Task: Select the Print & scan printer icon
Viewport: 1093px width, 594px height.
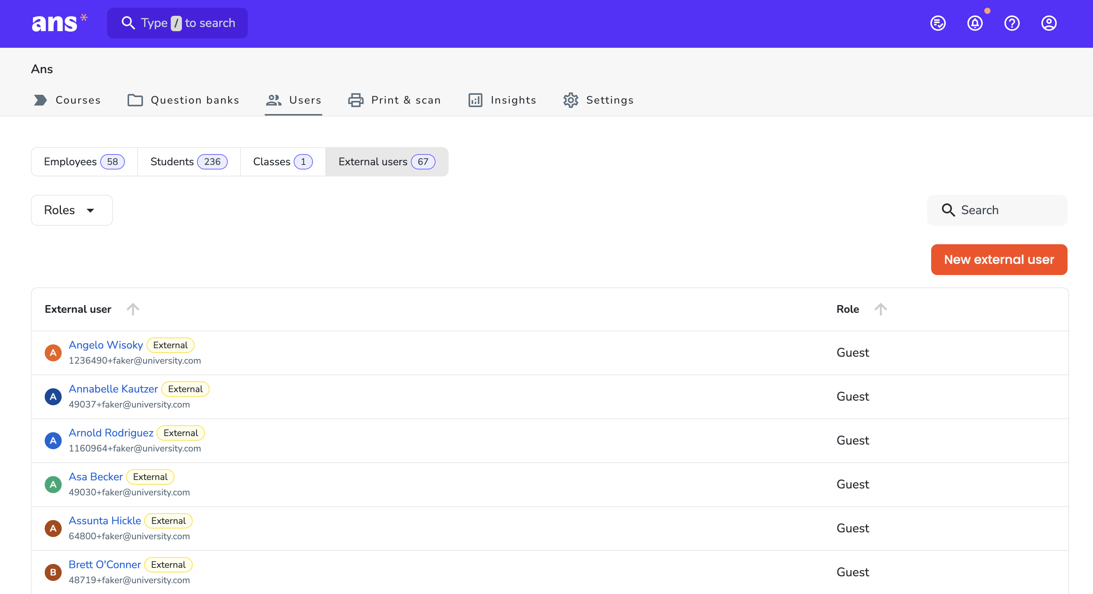Action: [356, 100]
